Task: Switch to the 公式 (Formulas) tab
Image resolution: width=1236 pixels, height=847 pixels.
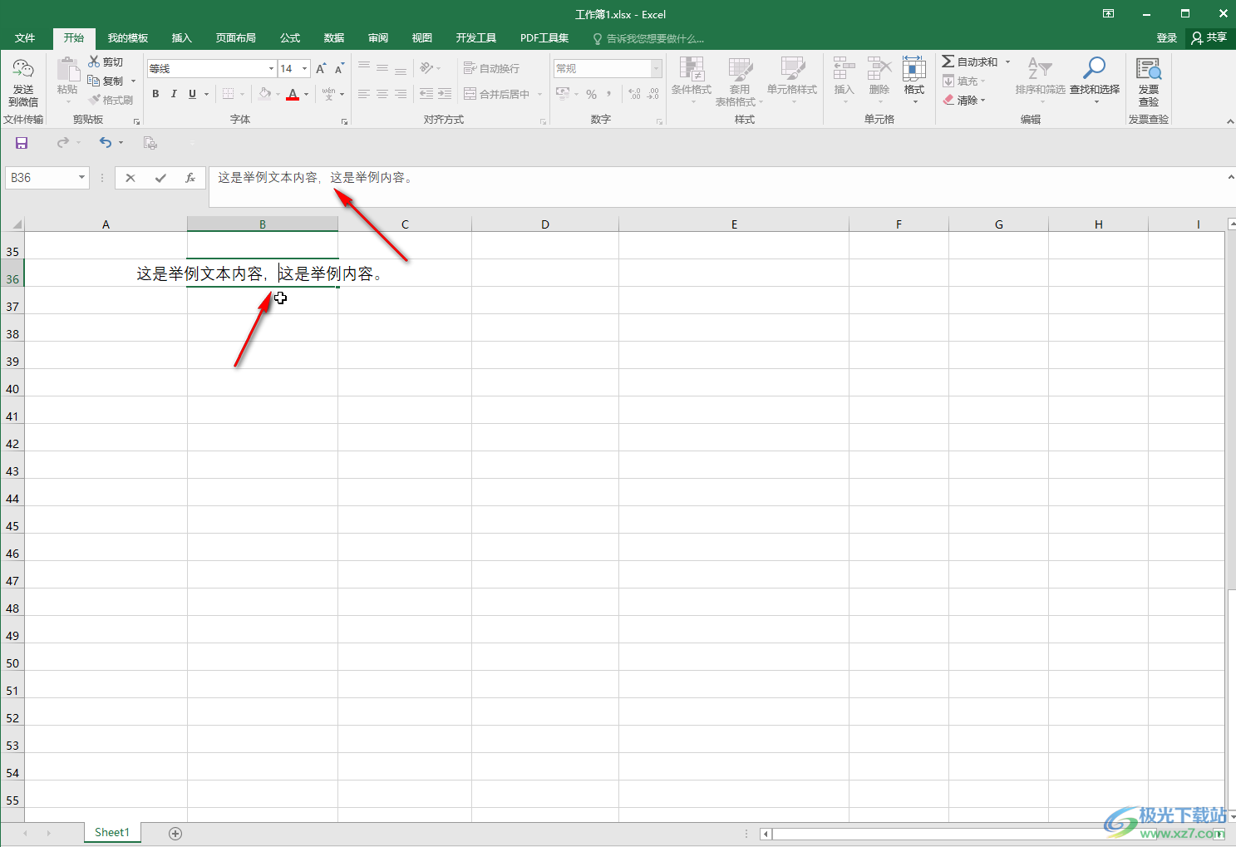Action: coord(290,38)
